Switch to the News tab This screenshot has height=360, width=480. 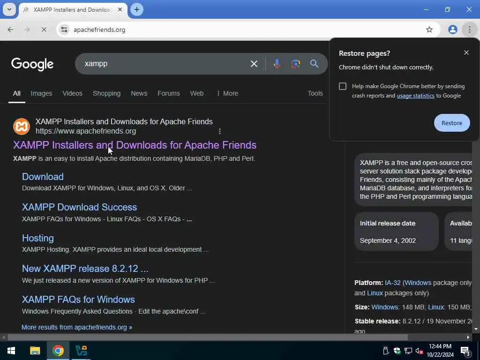[x=139, y=93]
